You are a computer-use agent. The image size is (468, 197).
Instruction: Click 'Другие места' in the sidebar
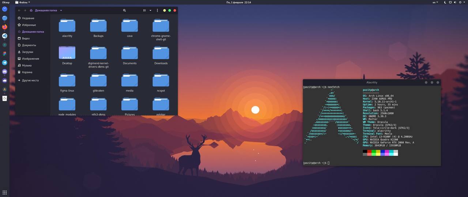pyautogui.click(x=33, y=80)
